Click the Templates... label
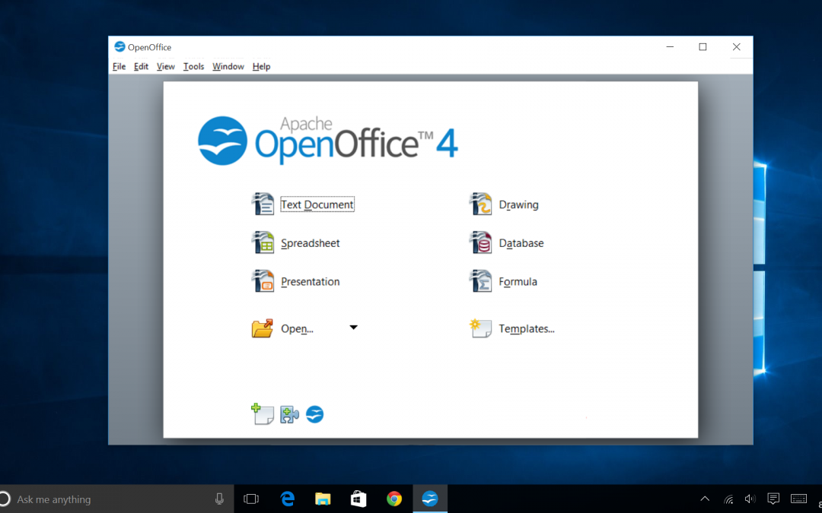This screenshot has height=513, width=822. (x=527, y=329)
